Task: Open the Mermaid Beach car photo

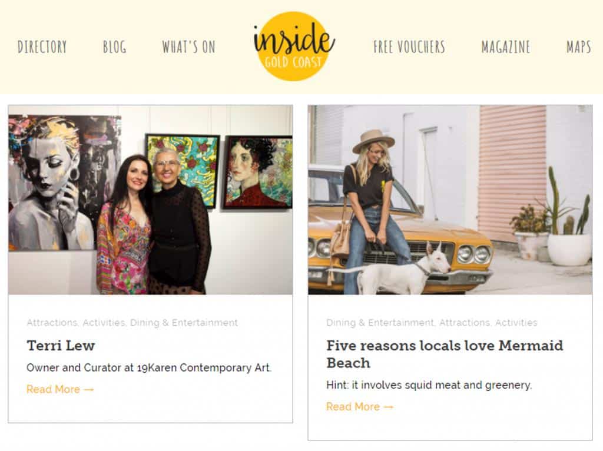Action: pos(450,200)
